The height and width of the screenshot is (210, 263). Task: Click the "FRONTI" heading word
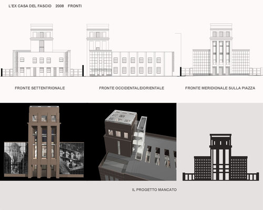75,6
